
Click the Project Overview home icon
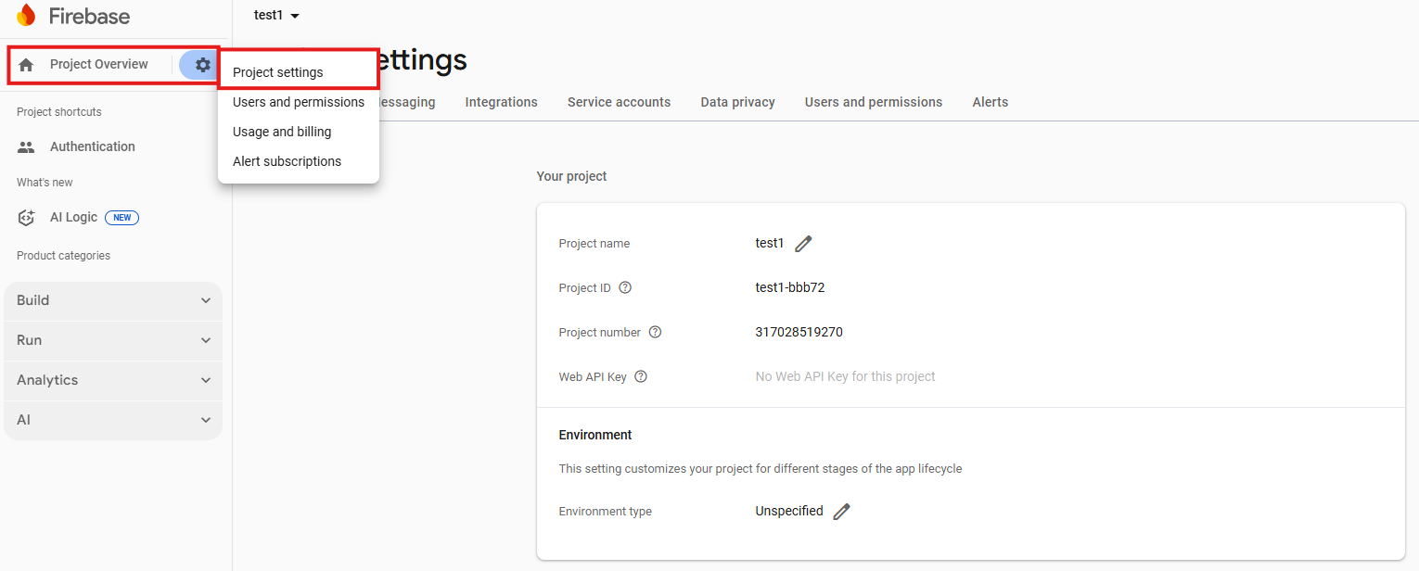(x=26, y=65)
